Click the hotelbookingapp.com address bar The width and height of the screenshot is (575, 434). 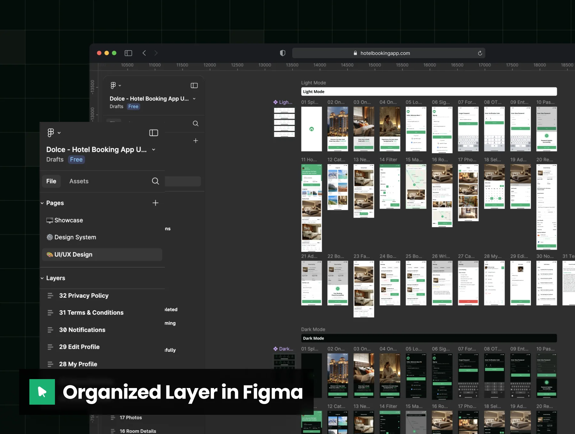pos(389,53)
